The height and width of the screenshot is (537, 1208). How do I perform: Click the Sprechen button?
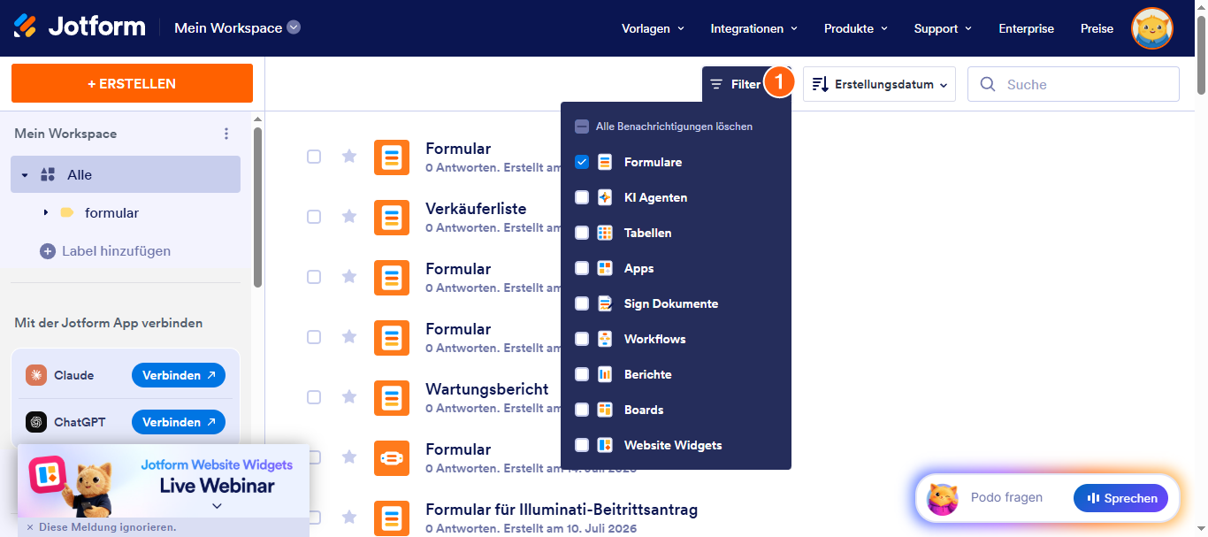(x=1120, y=498)
